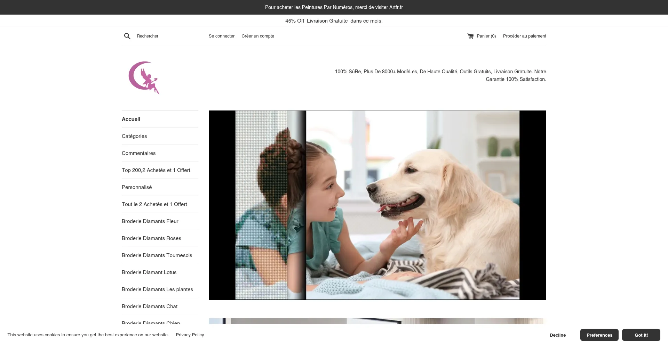Accept cookies with Got it! button
This screenshot has width=668, height=345.
click(641, 335)
